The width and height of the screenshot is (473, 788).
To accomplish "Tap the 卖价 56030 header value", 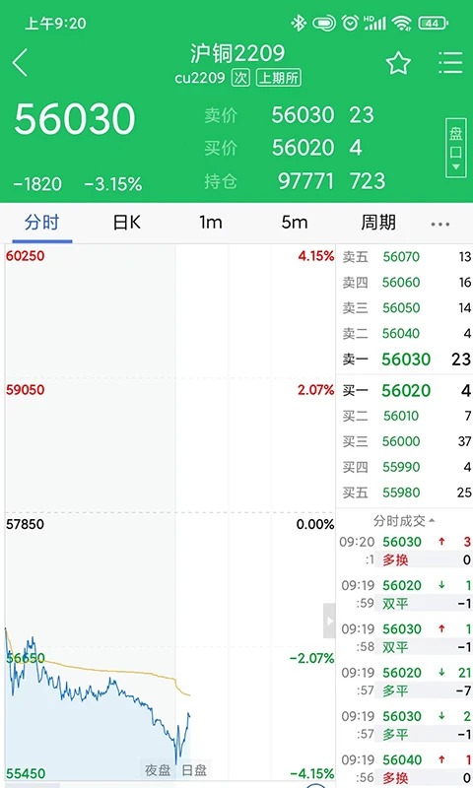I will click(x=303, y=115).
